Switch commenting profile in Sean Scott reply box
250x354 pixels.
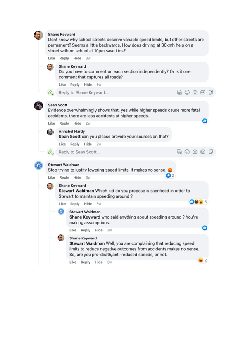click(50, 152)
